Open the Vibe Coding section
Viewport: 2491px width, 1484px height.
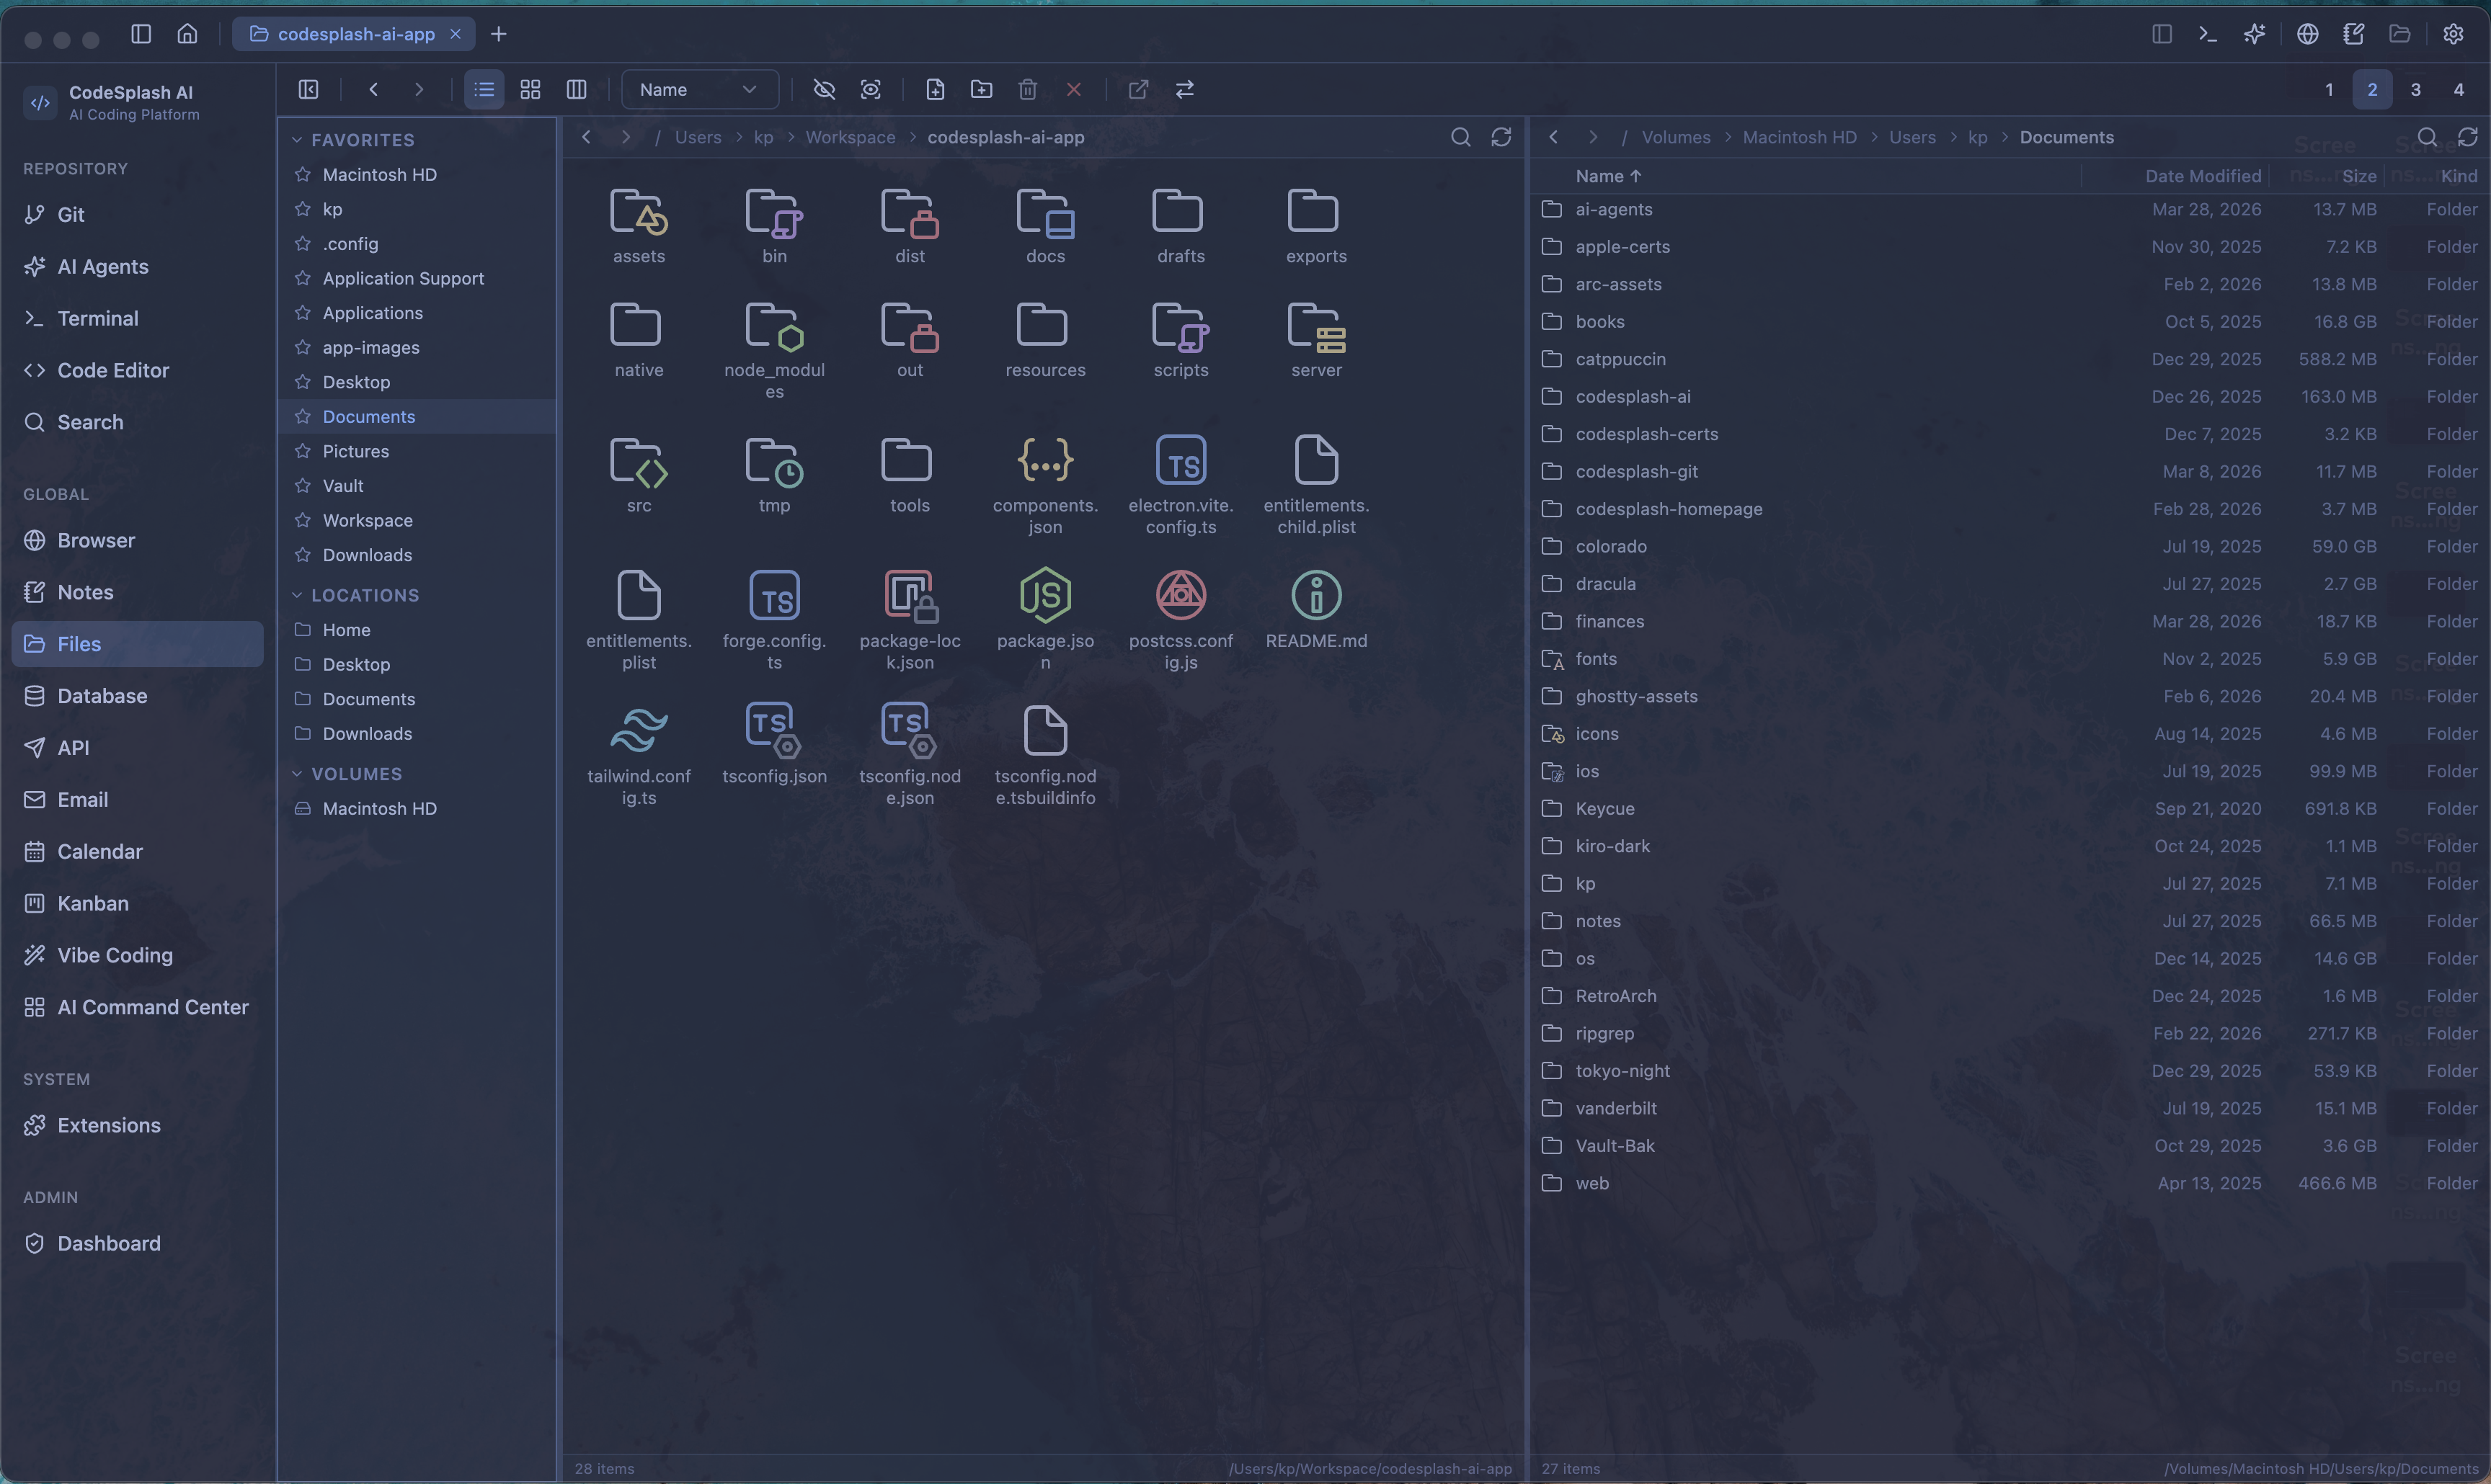pyautogui.click(x=114, y=955)
